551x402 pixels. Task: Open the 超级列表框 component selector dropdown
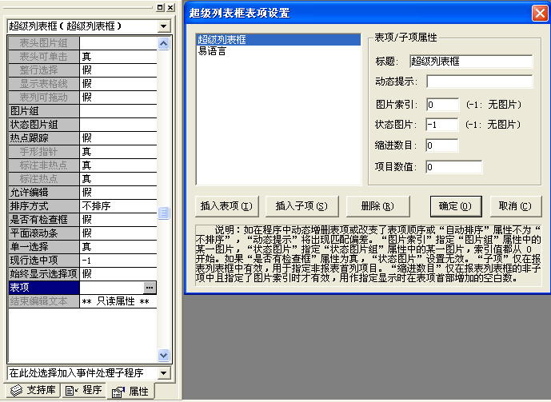click(x=164, y=26)
